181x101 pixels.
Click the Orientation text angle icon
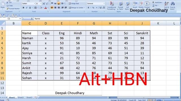(x=63, y=4)
